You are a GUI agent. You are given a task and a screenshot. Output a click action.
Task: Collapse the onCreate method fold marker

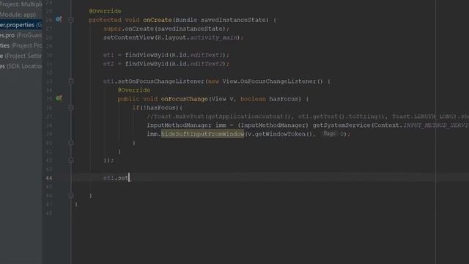[x=71, y=20]
